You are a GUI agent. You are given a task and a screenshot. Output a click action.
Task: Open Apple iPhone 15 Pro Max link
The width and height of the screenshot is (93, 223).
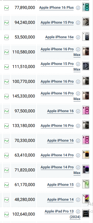coord(60,66)
